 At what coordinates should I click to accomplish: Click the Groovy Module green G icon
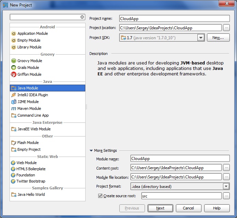point(14,61)
